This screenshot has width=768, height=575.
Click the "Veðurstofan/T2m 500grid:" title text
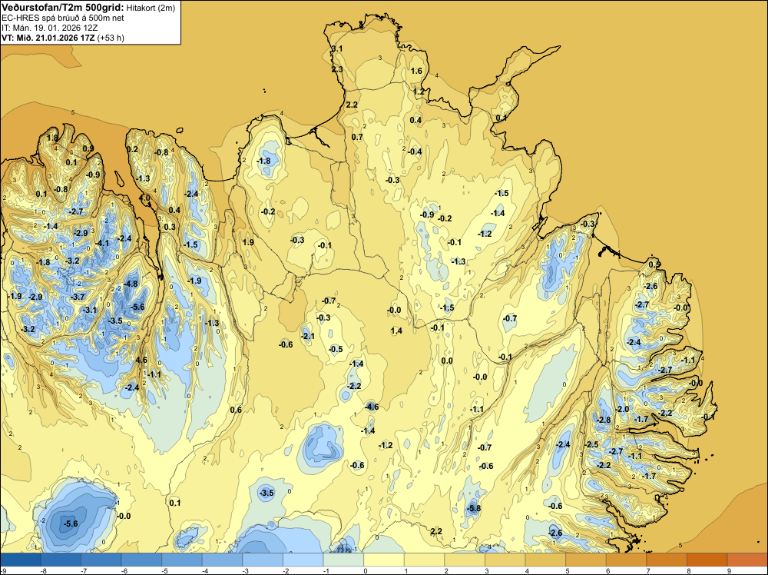63,8
